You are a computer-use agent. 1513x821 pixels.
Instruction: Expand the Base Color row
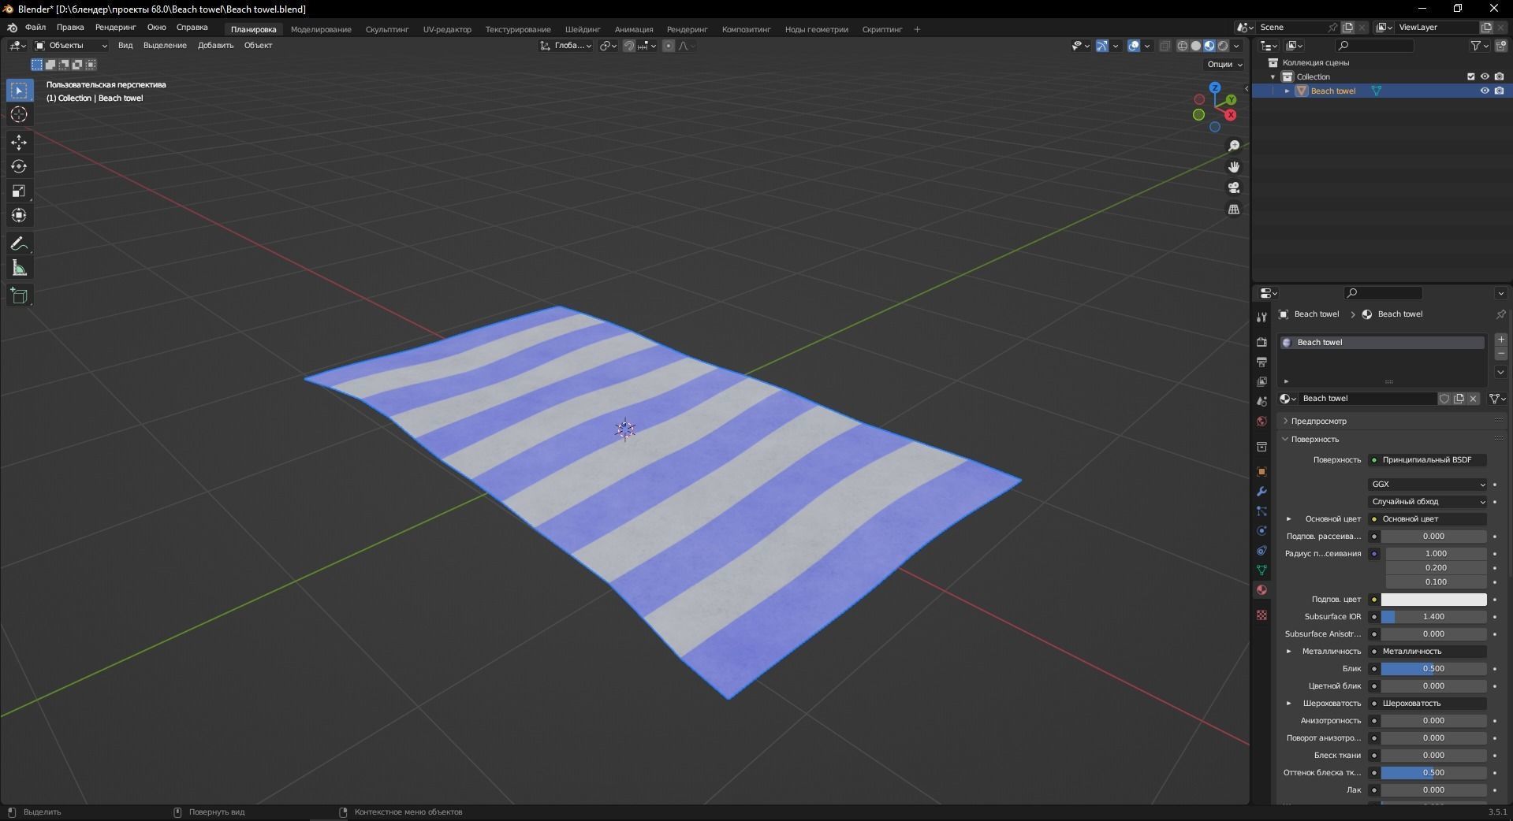pyautogui.click(x=1289, y=519)
